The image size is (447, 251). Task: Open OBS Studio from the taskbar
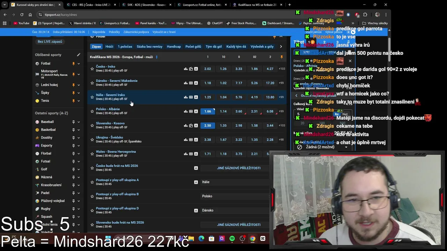pos(242,239)
